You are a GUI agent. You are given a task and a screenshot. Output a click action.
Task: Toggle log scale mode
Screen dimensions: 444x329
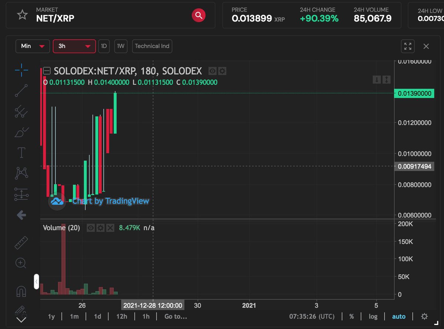(373, 316)
